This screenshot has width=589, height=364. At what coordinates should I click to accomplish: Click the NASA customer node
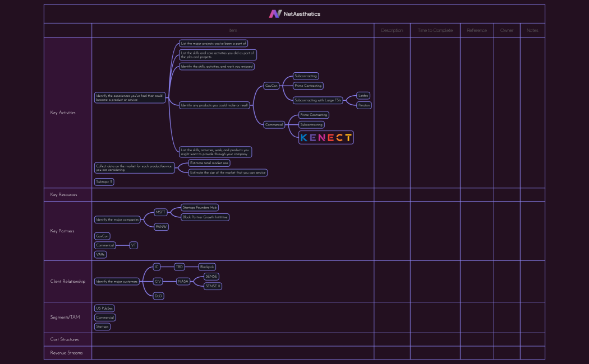click(183, 281)
